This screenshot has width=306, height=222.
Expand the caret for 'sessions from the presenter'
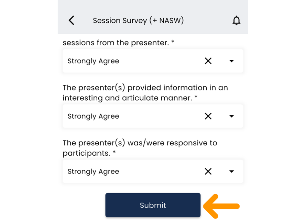(231, 61)
